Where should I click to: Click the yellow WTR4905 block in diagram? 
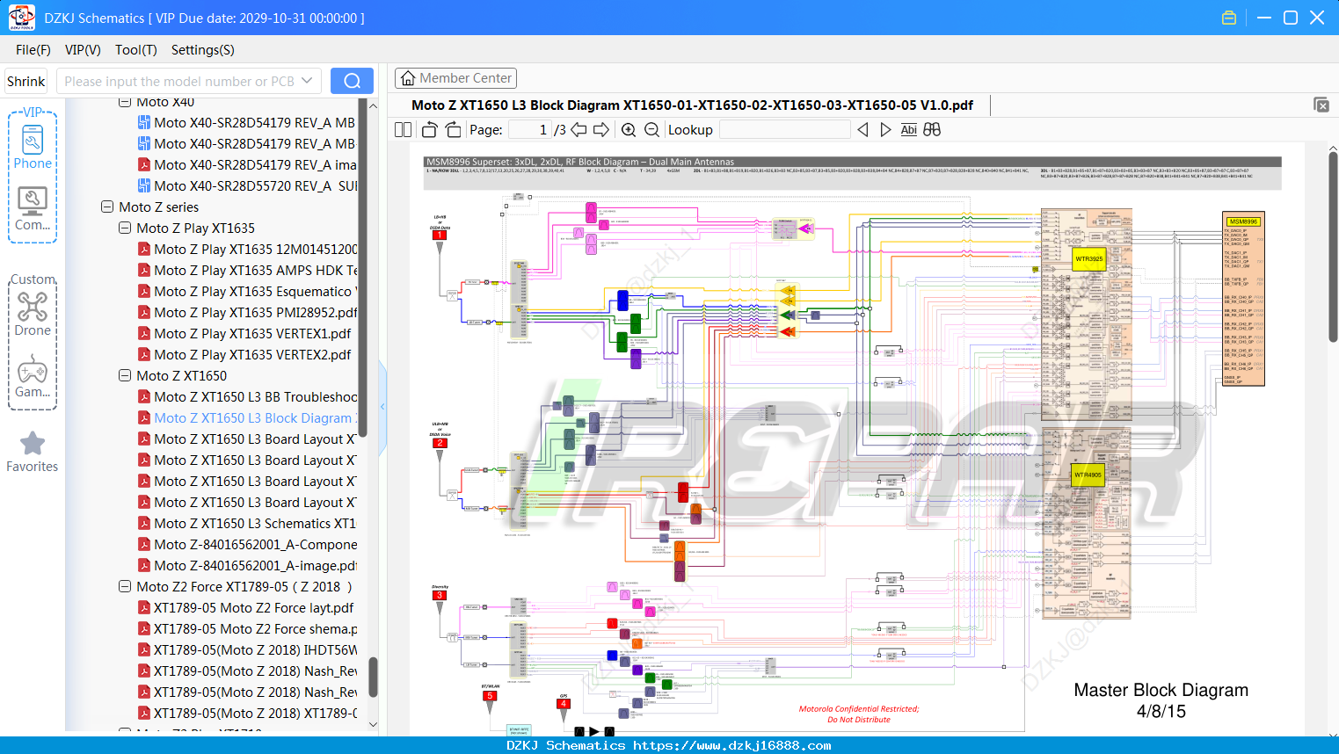pos(1088,475)
